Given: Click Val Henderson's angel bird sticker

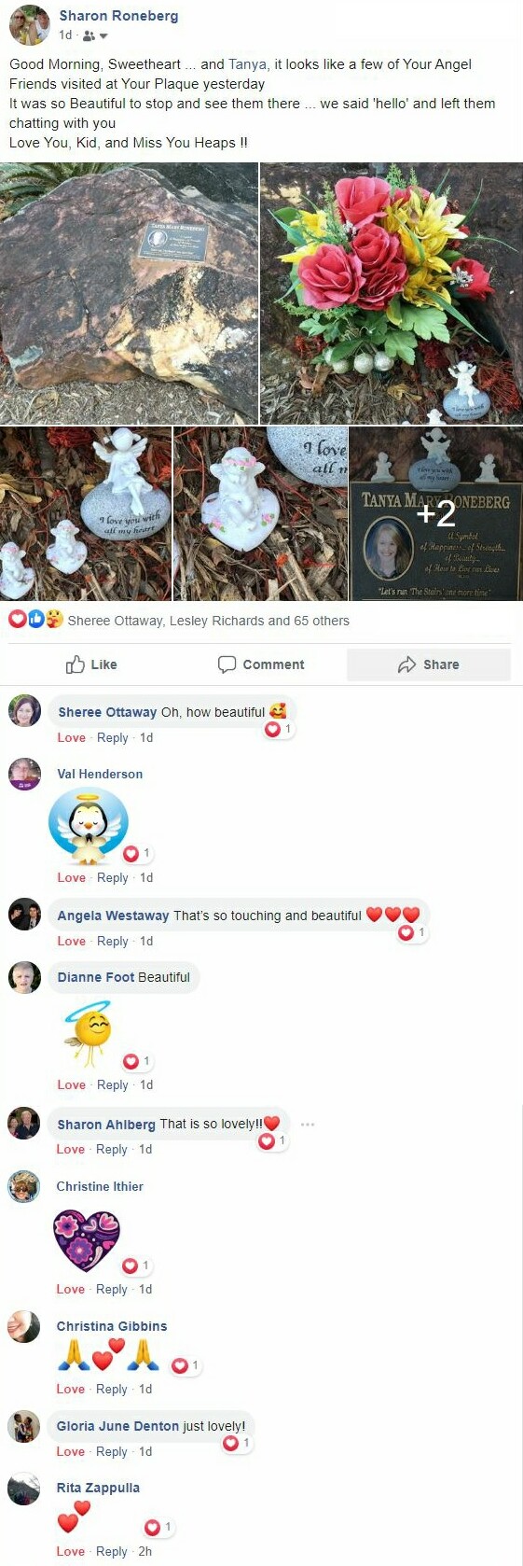Looking at the screenshot, I should pyautogui.click(x=88, y=825).
